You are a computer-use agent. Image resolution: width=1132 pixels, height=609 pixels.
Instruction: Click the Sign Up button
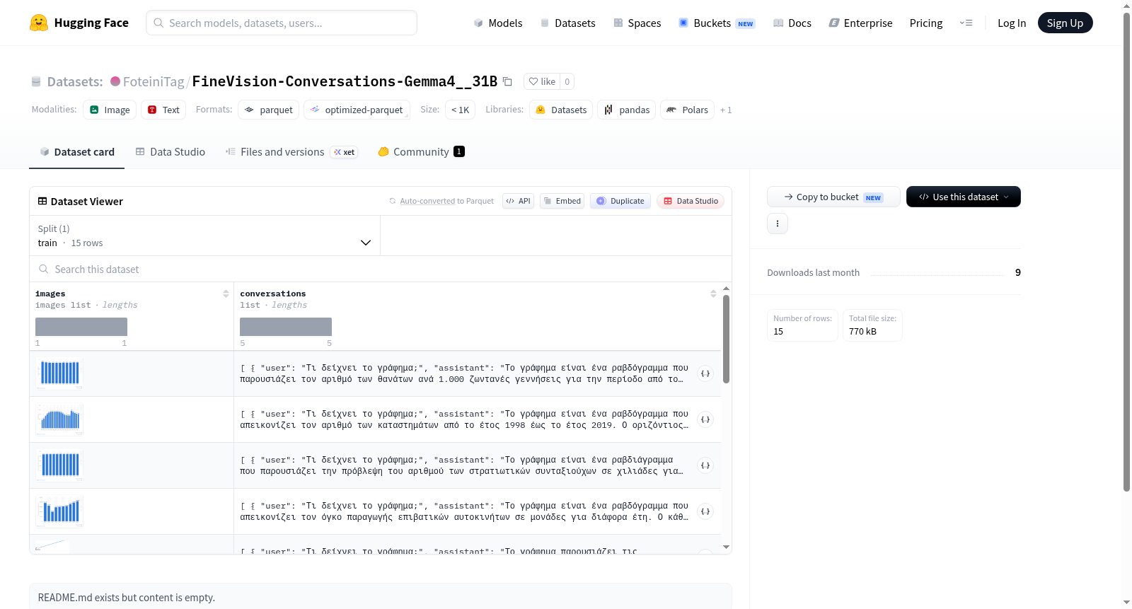(x=1065, y=23)
